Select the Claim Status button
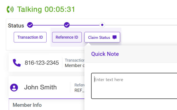 point(102,37)
